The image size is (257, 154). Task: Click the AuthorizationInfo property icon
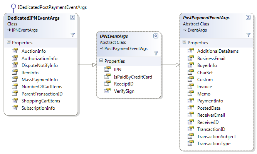coord(15,58)
